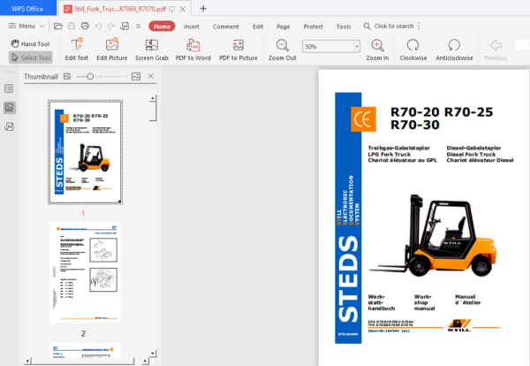Switch to the Home tab

[162, 27]
